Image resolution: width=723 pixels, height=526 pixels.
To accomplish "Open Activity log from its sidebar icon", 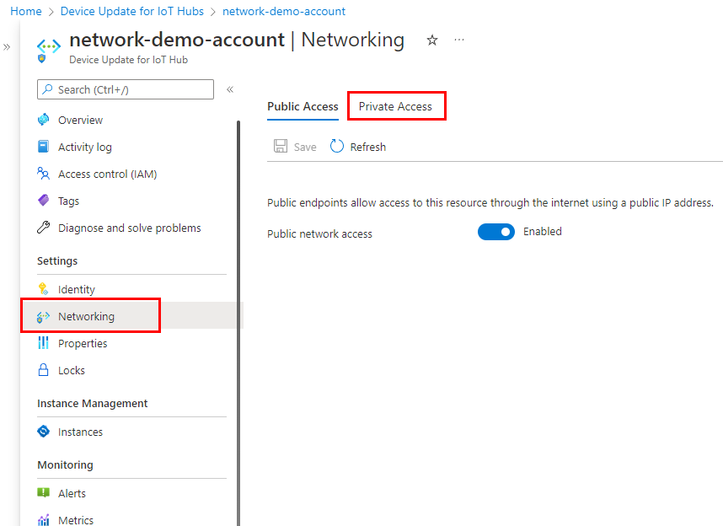I will tap(45, 146).
